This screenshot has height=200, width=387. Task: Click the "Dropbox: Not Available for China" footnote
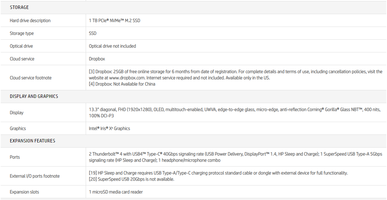122,84
